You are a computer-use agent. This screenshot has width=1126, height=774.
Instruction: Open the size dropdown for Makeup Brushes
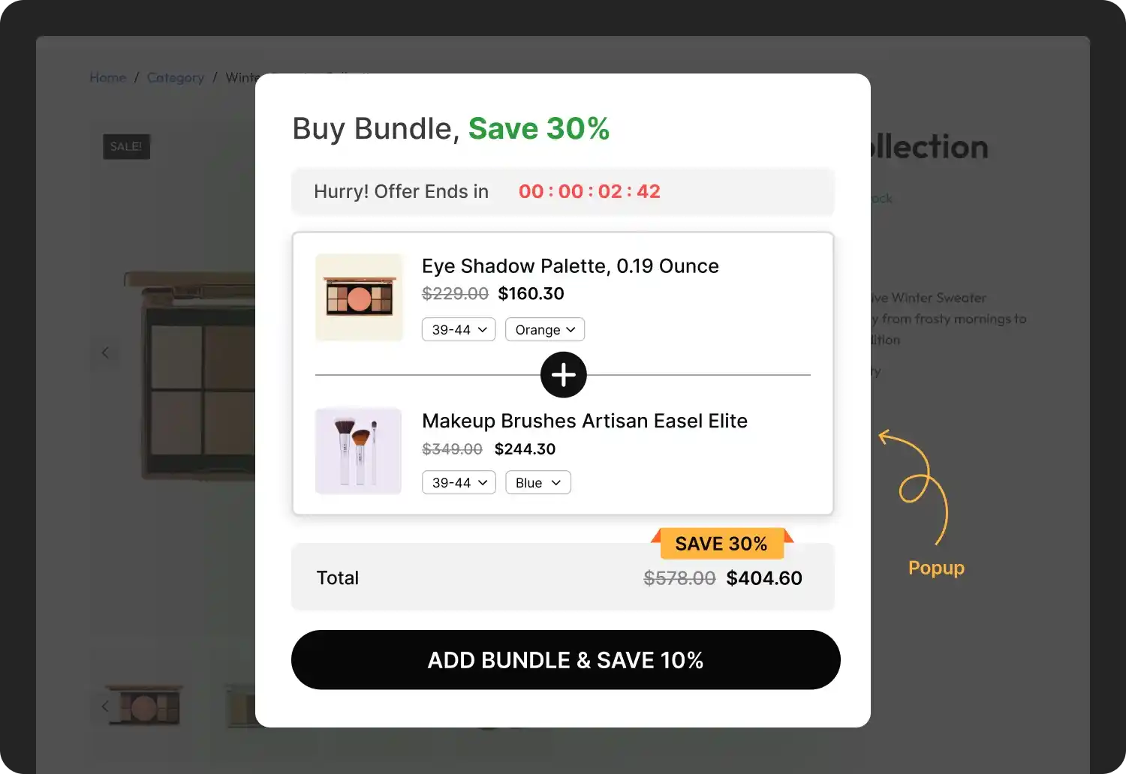tap(458, 482)
